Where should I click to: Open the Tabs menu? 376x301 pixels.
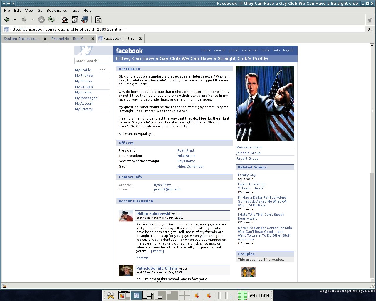tap(75, 10)
